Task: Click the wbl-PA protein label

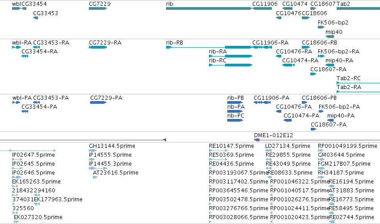Action: pos(22,98)
